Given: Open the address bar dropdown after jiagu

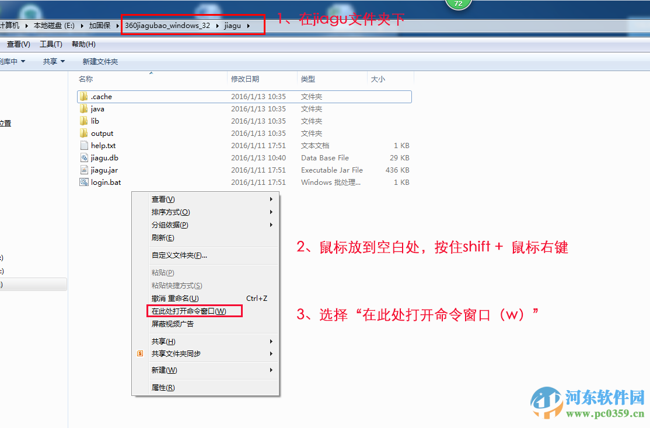Looking at the screenshot, I should [249, 26].
